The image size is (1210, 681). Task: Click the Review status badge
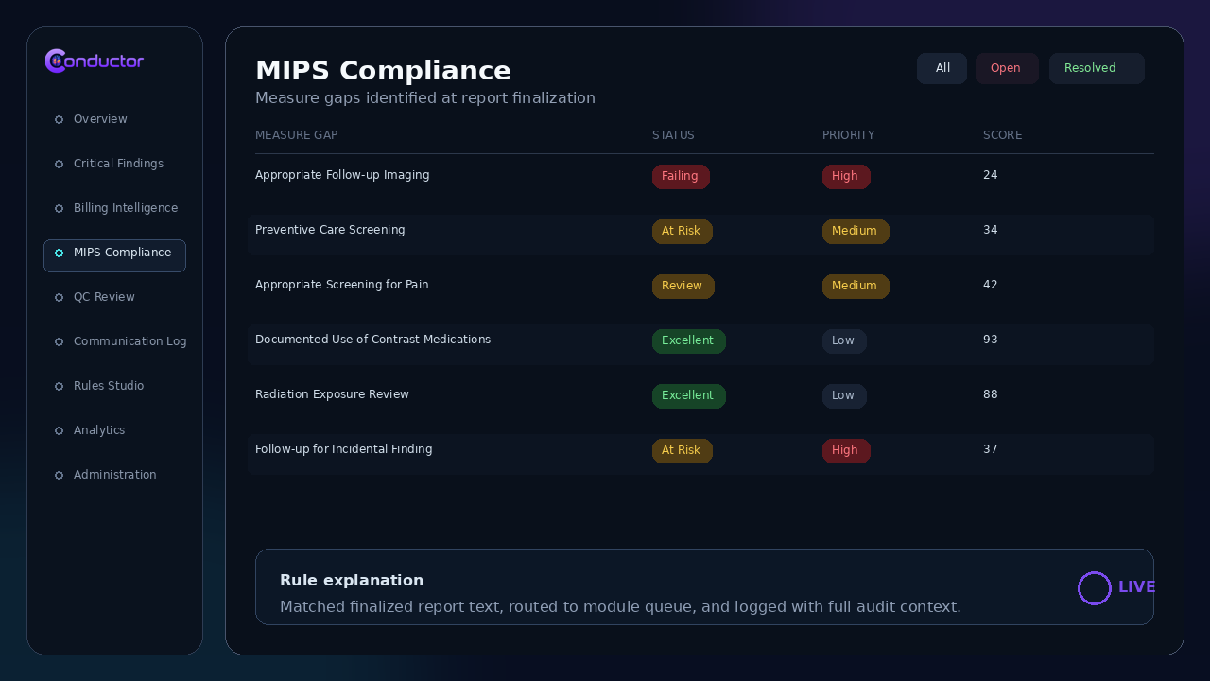[683, 287]
